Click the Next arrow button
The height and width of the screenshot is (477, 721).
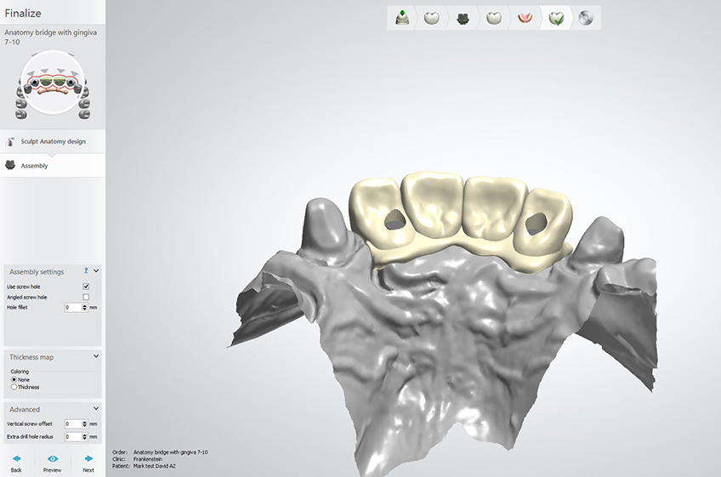click(x=88, y=463)
